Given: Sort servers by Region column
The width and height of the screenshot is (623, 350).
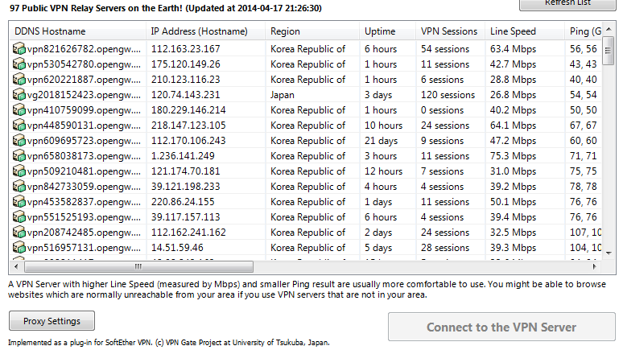Looking at the screenshot, I should coord(312,31).
